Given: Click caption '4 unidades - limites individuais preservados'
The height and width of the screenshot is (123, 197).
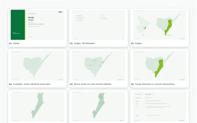Looking at the screenshot, I should (x=32, y=84).
